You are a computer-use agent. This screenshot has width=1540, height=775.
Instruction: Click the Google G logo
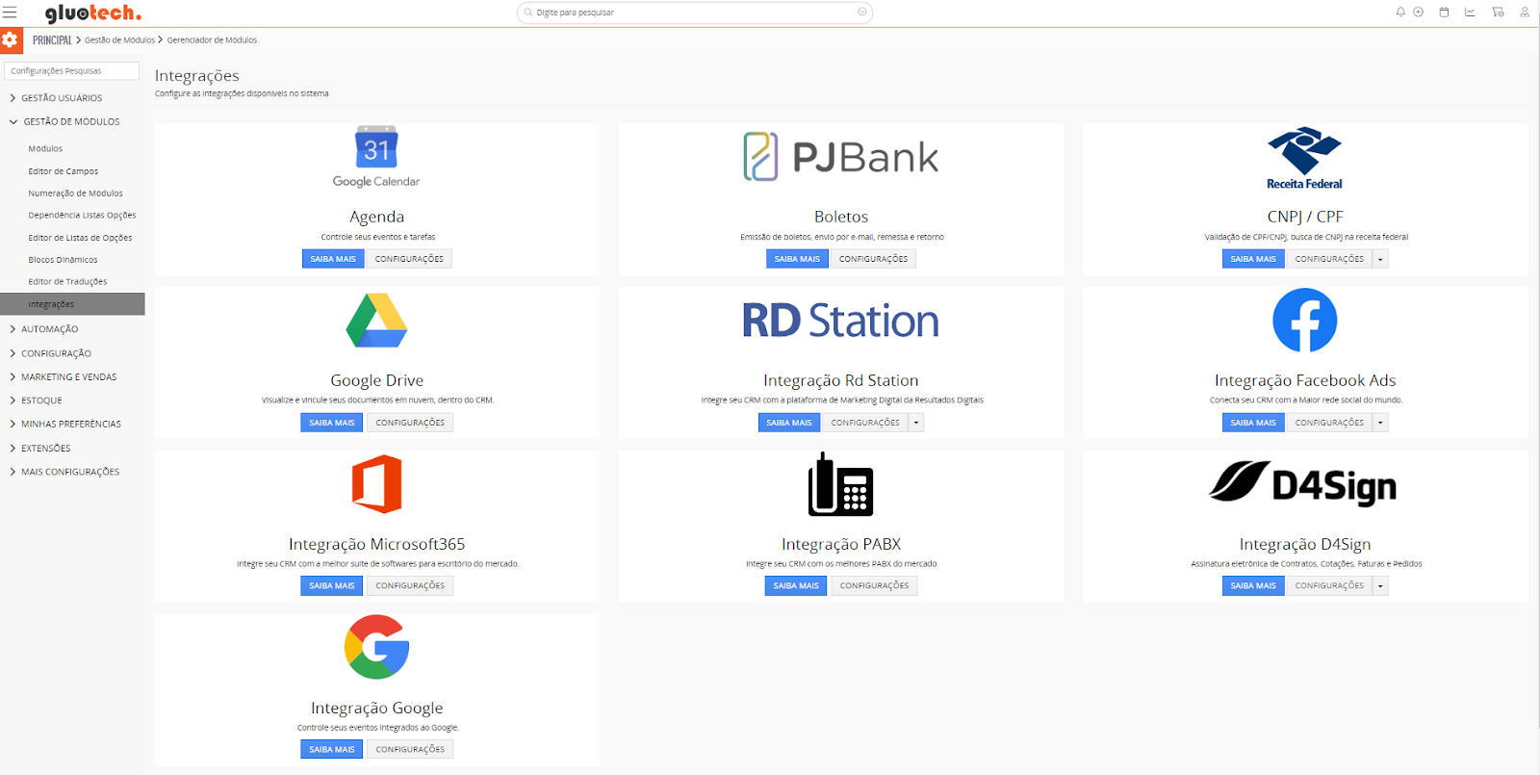point(376,647)
